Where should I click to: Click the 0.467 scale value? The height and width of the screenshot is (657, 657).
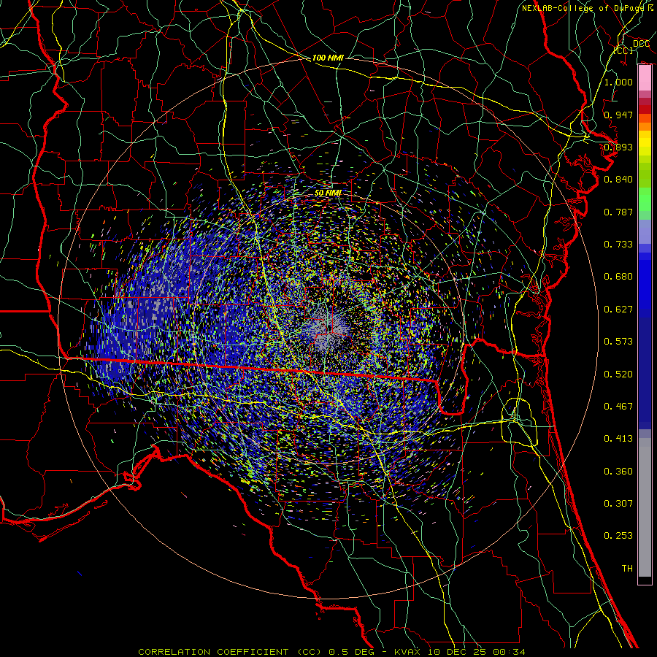pyautogui.click(x=618, y=407)
